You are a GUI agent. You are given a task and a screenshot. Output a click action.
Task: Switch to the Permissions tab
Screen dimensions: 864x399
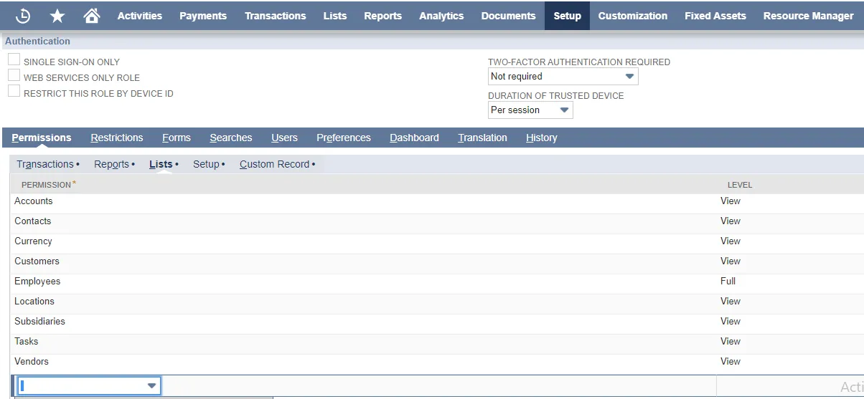42,138
